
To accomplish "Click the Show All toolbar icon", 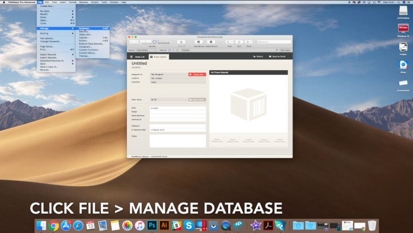I will (x=181, y=42).
